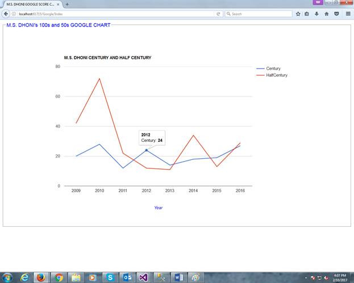This screenshot has height=283, width=354.
Task: Open Microsoft Word from the taskbar
Action: click(x=179, y=277)
